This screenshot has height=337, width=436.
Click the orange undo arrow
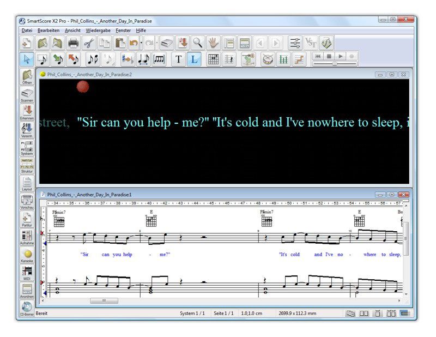coord(134,43)
